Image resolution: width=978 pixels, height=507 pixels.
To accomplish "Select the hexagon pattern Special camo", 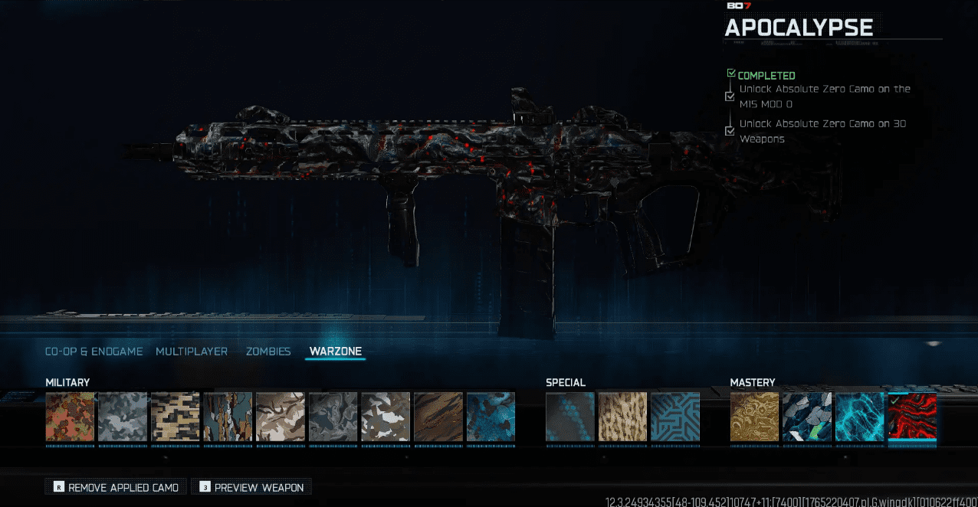I will click(569, 417).
